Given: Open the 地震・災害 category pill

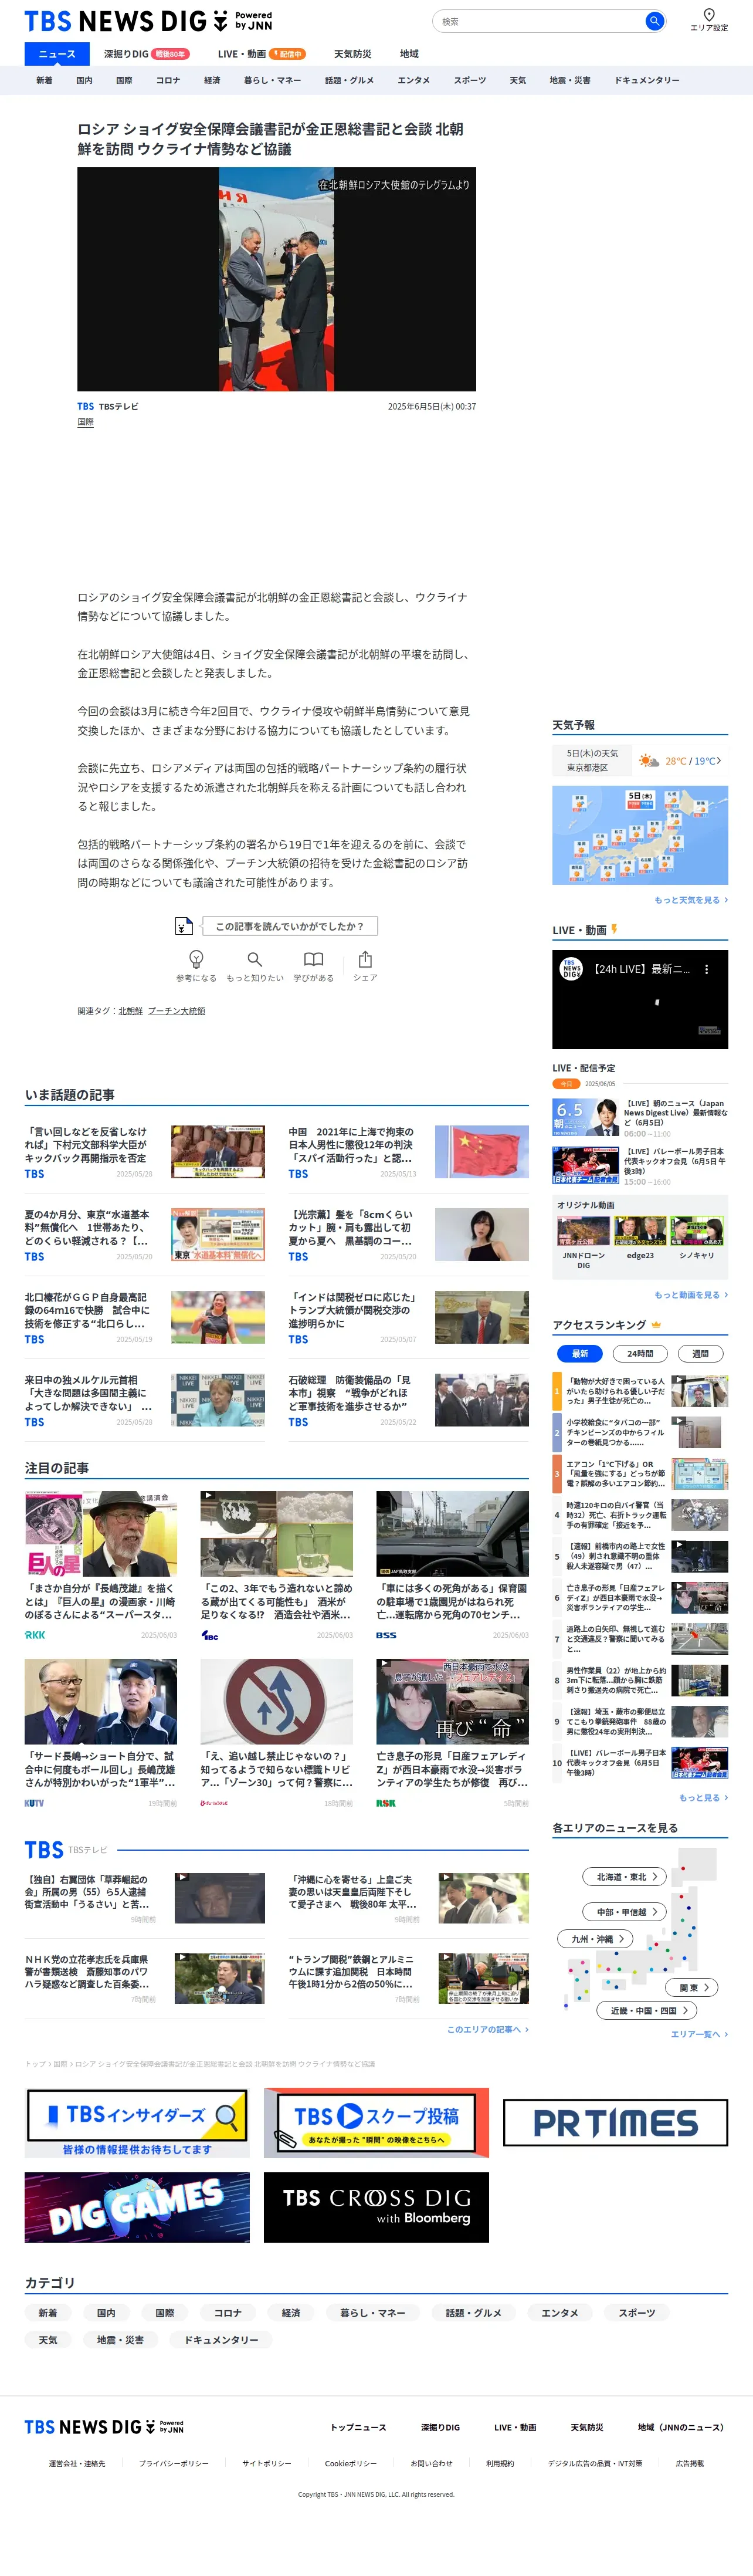Looking at the screenshot, I should coord(120,2340).
